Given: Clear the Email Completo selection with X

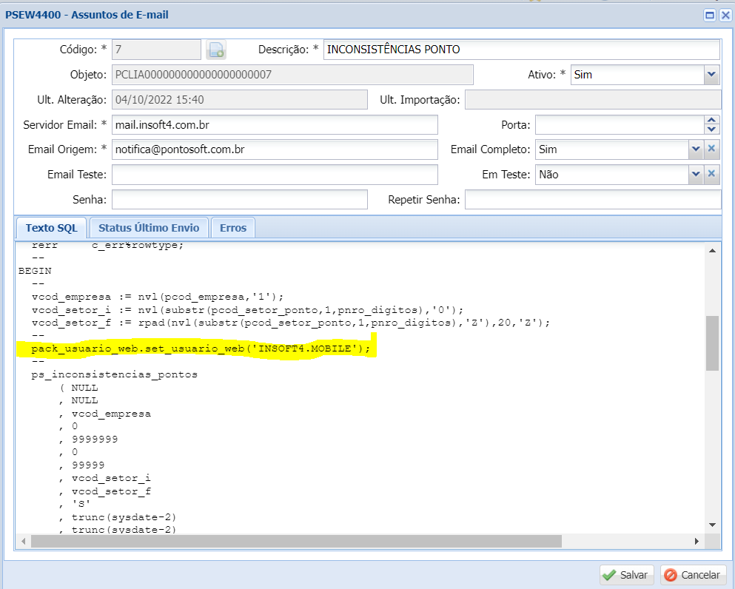Looking at the screenshot, I should [x=711, y=149].
